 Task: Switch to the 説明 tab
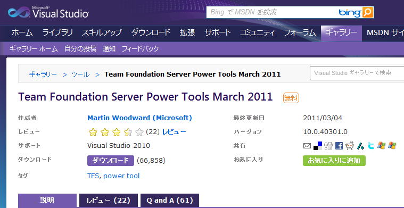click(x=47, y=200)
